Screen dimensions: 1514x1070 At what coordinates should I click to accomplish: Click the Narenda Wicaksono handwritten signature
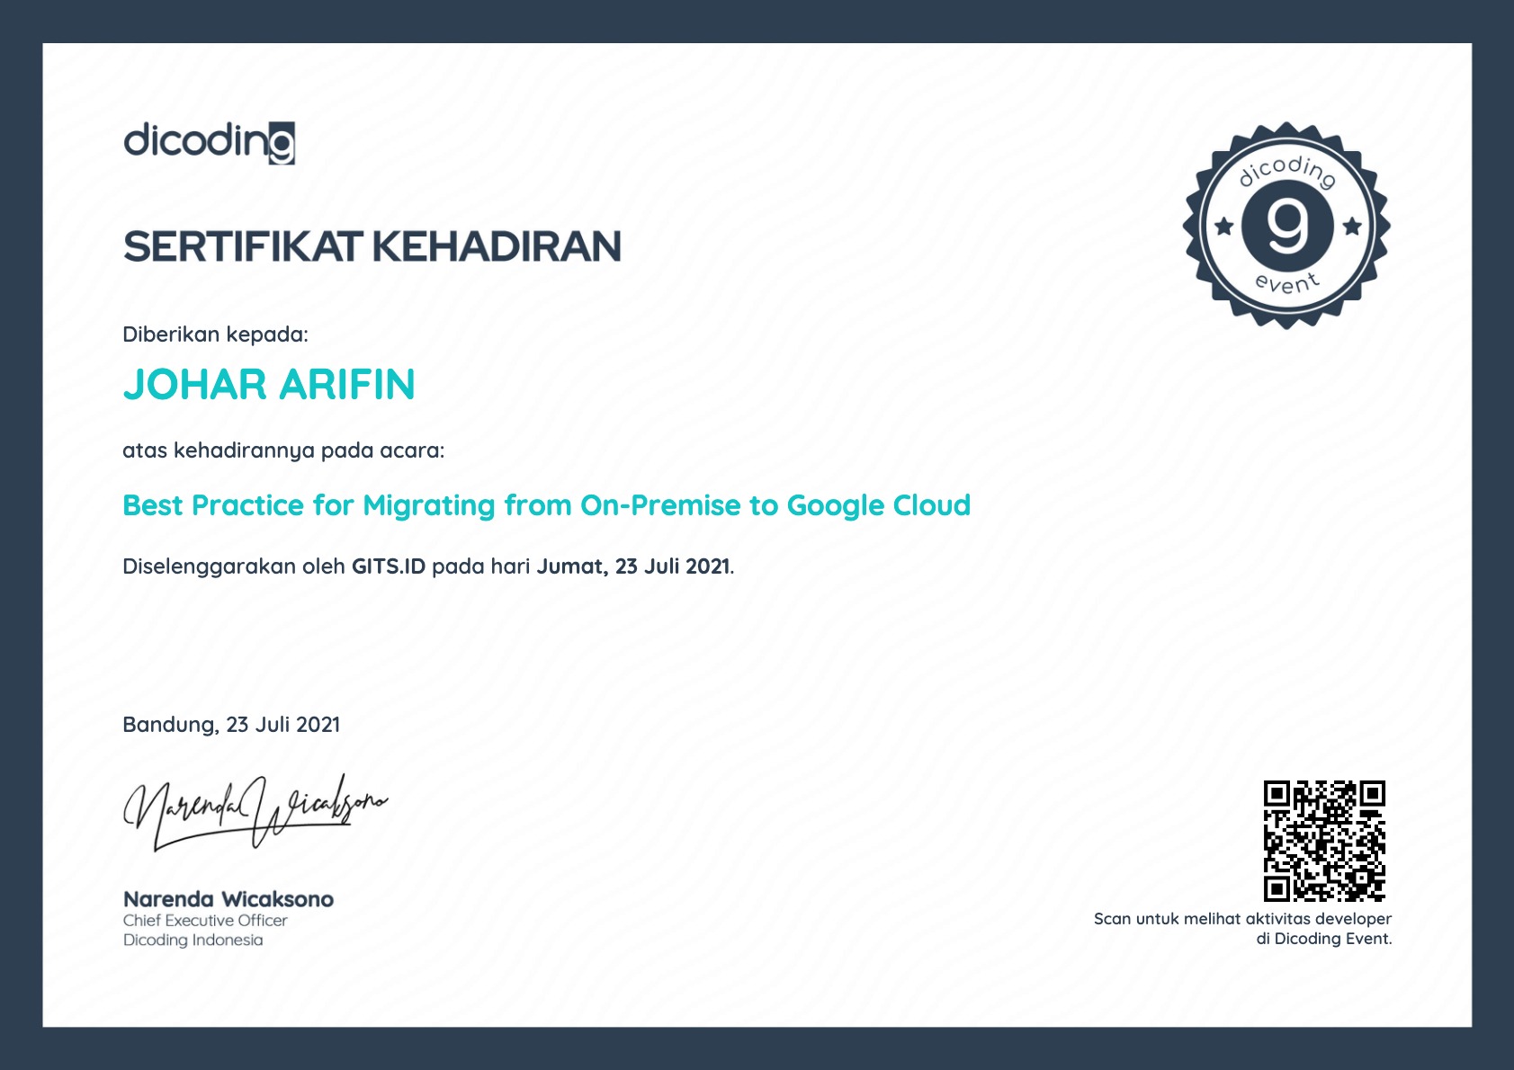pyautogui.click(x=255, y=812)
